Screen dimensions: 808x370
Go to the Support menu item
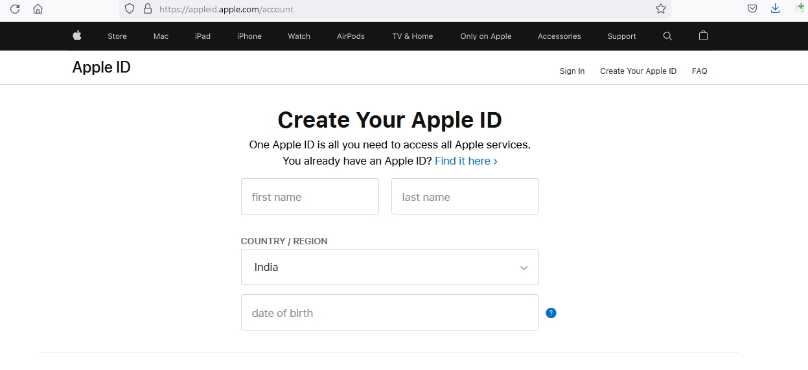[621, 36]
